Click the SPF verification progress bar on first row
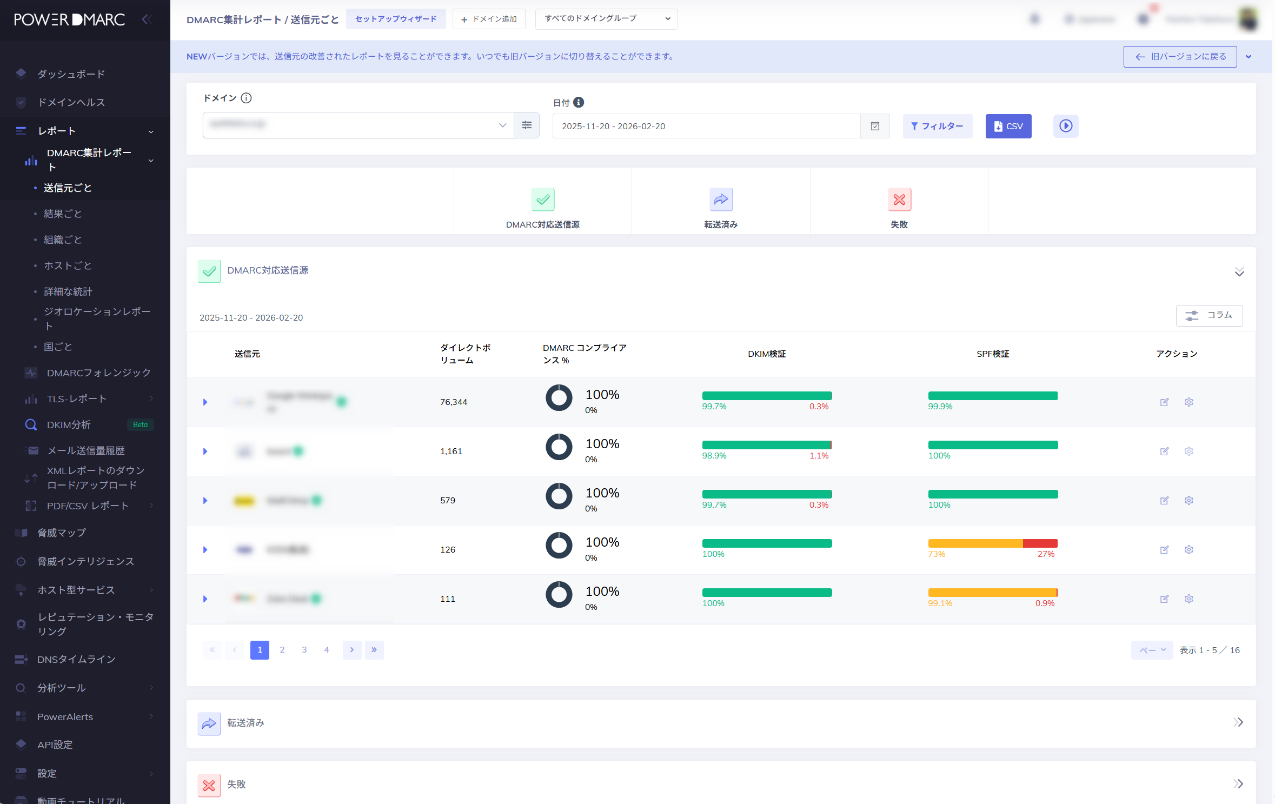This screenshot has height=804, width=1275. pos(993,395)
